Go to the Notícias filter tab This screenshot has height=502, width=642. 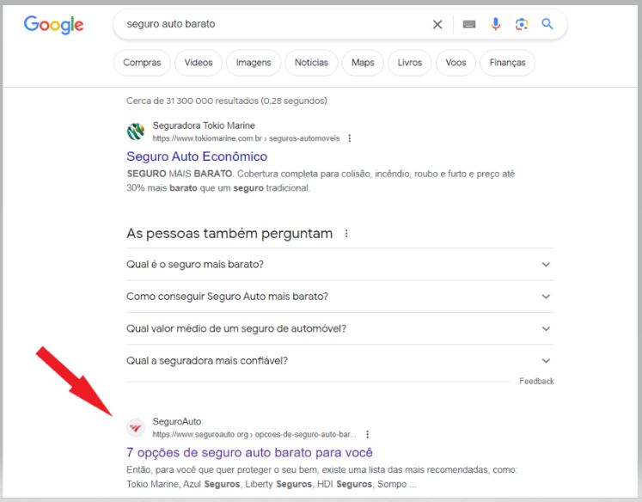(311, 63)
